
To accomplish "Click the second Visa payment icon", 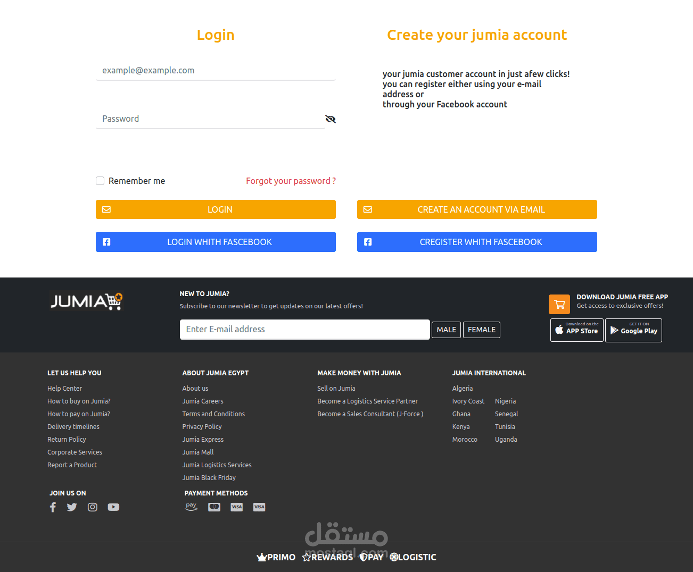I will pos(259,507).
